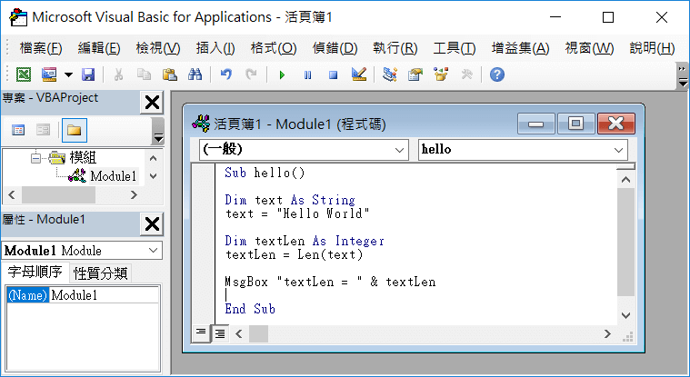The width and height of the screenshot is (690, 377).
Task: Open the Project Explorer toolbar icon
Action: click(389, 74)
